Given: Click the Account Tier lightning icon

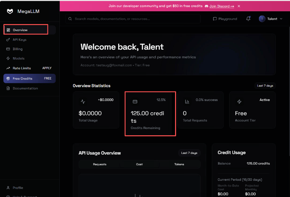Looking at the screenshot, I should (239, 102).
